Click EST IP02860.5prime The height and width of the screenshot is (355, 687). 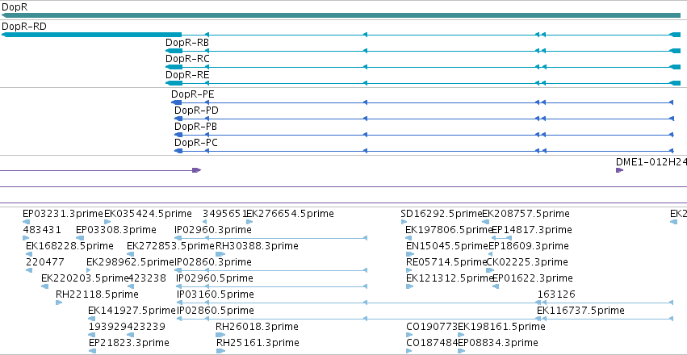point(215,311)
